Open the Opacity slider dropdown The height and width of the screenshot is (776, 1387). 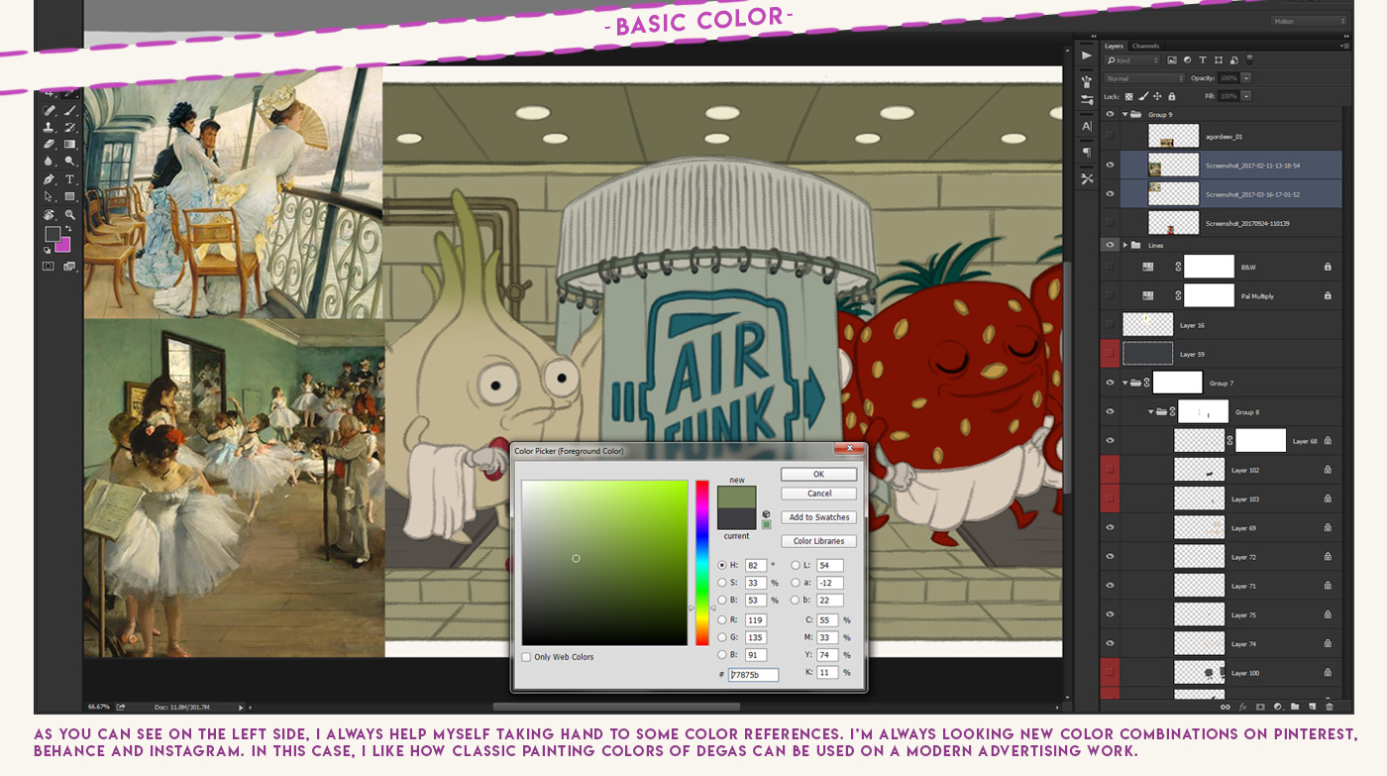tap(1246, 78)
